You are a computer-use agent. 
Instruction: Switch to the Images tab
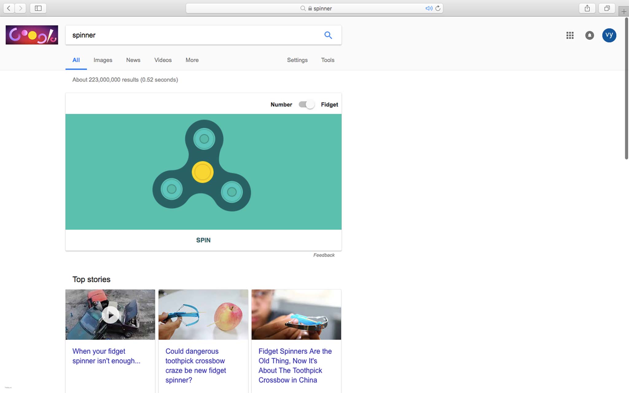click(x=103, y=60)
